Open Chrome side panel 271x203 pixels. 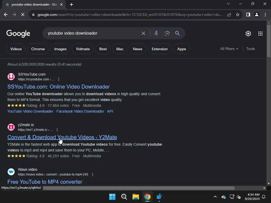pyautogui.click(x=248, y=15)
